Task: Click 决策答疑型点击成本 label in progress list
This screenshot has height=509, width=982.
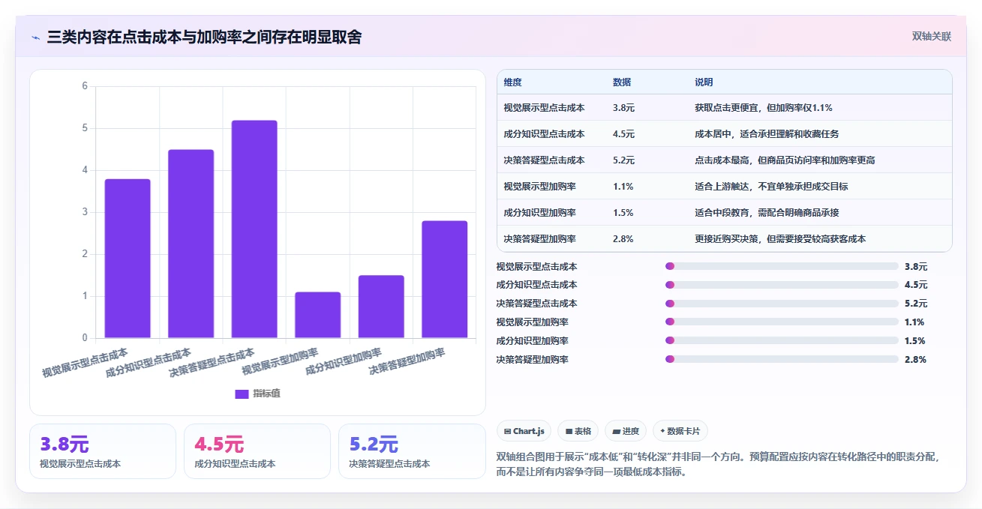Action: coord(536,304)
